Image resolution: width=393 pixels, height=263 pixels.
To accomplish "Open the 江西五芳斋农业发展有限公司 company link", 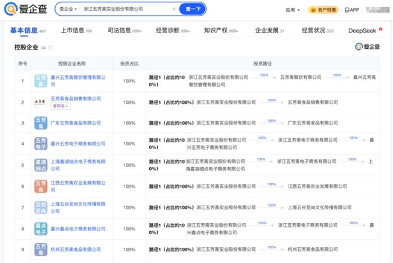I will coord(78,186).
